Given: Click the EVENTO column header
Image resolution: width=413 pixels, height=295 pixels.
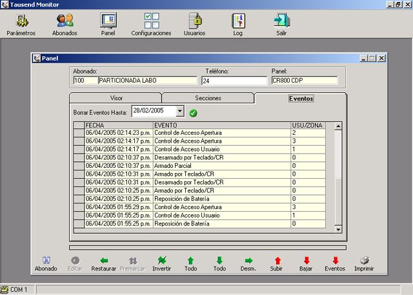Looking at the screenshot, I should 222,125.
